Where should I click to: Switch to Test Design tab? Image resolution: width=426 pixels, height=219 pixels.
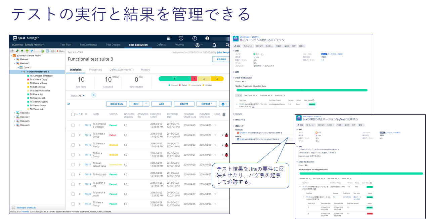(113, 45)
